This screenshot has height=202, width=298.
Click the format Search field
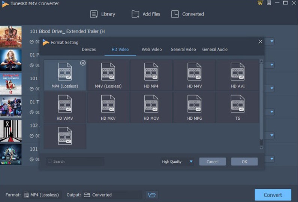(x=75, y=161)
